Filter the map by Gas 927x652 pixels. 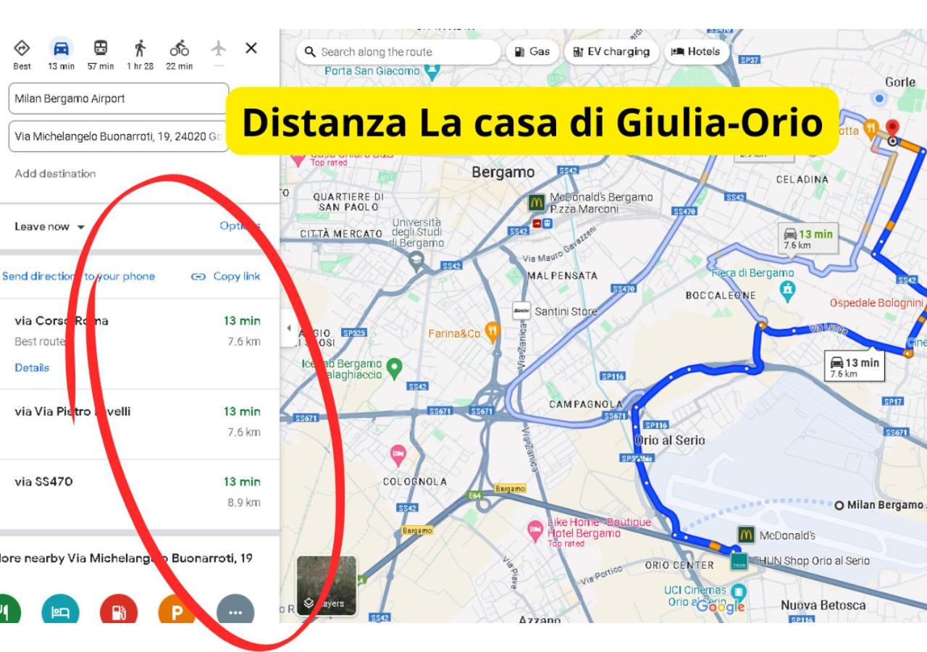[x=532, y=51]
